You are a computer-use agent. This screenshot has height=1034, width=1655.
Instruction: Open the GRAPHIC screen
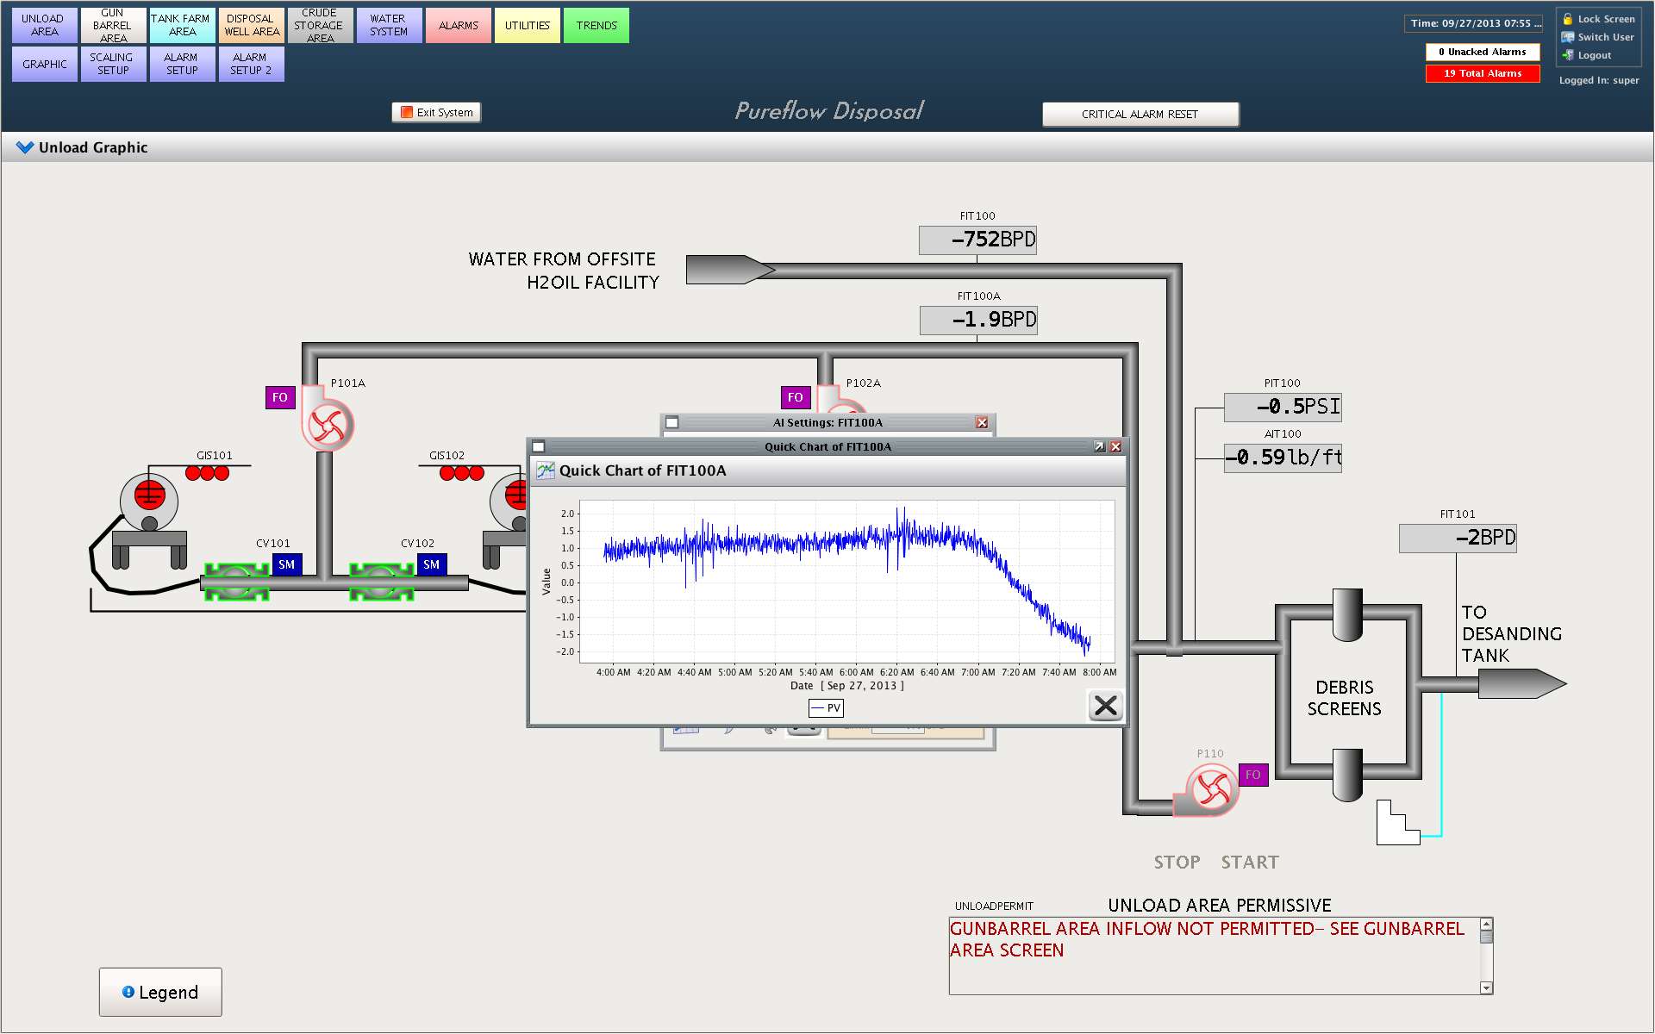tap(45, 64)
